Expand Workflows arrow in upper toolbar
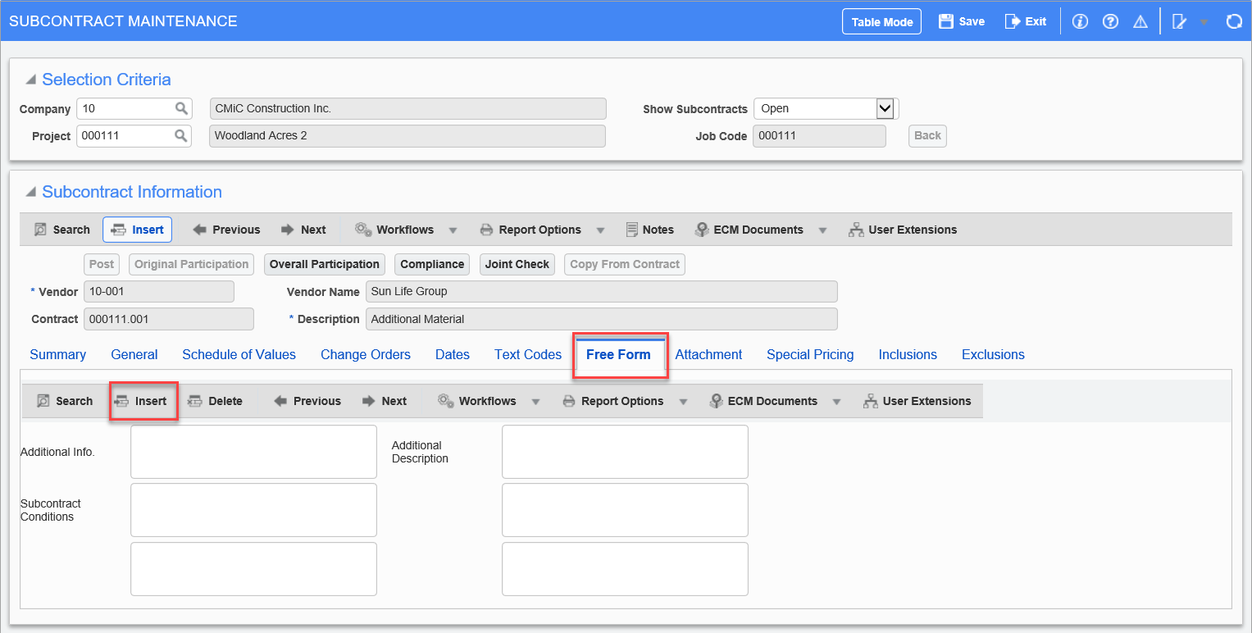1252x633 pixels. click(453, 230)
